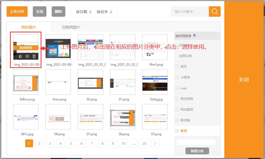Click the trash delete icon on highlighted thumbnail
The width and height of the screenshot is (265, 159).
34,56
